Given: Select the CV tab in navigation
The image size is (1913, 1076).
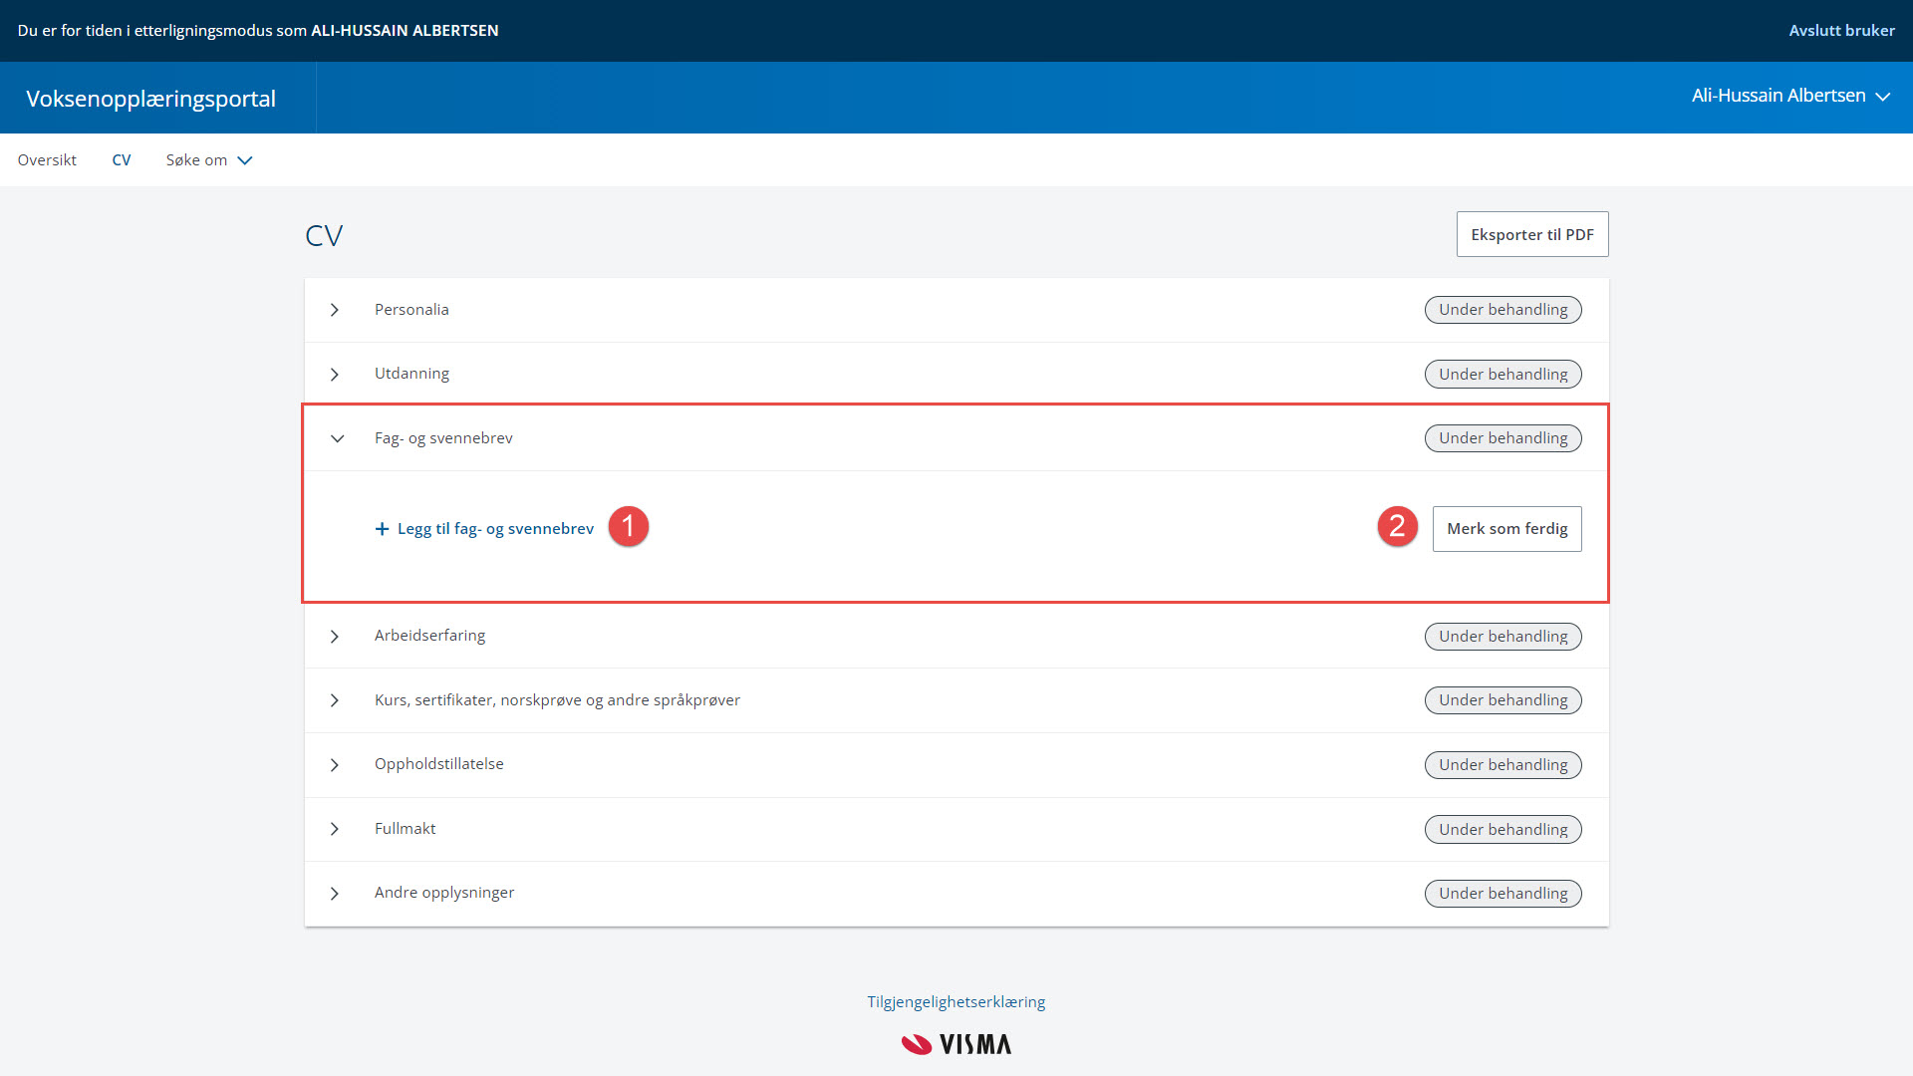Looking at the screenshot, I should point(122,160).
